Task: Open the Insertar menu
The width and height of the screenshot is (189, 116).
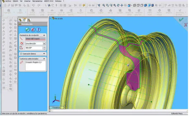Action: point(27,1)
